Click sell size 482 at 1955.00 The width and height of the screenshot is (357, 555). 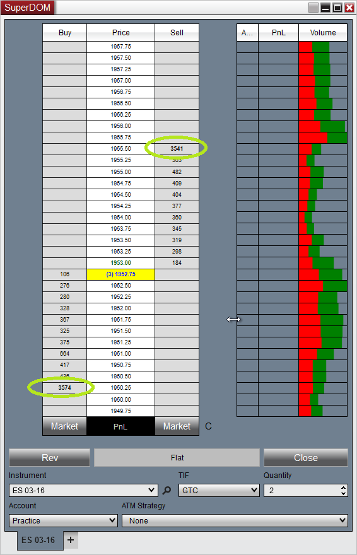tap(177, 172)
